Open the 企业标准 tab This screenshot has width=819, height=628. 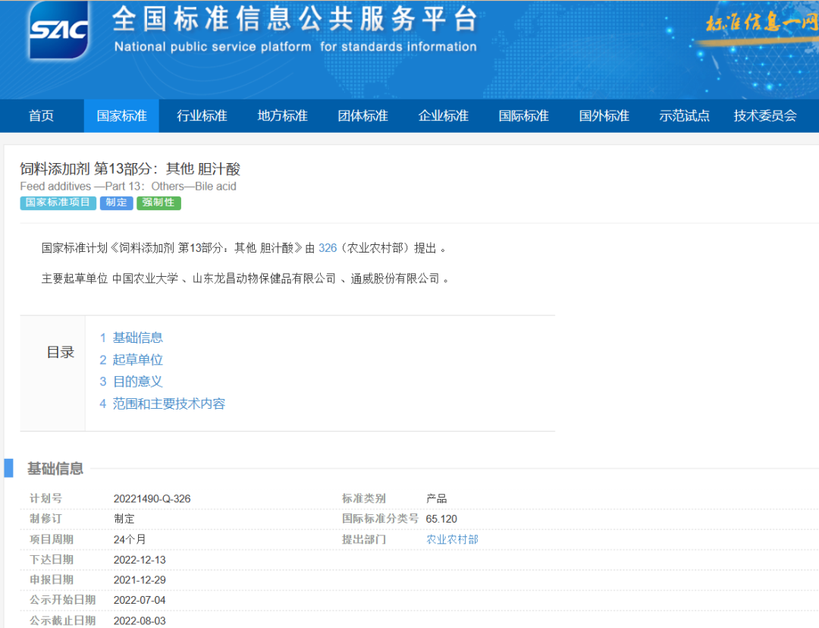(x=443, y=116)
